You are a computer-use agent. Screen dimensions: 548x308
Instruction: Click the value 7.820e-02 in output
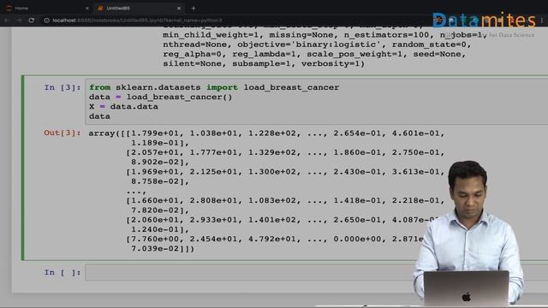click(x=155, y=210)
